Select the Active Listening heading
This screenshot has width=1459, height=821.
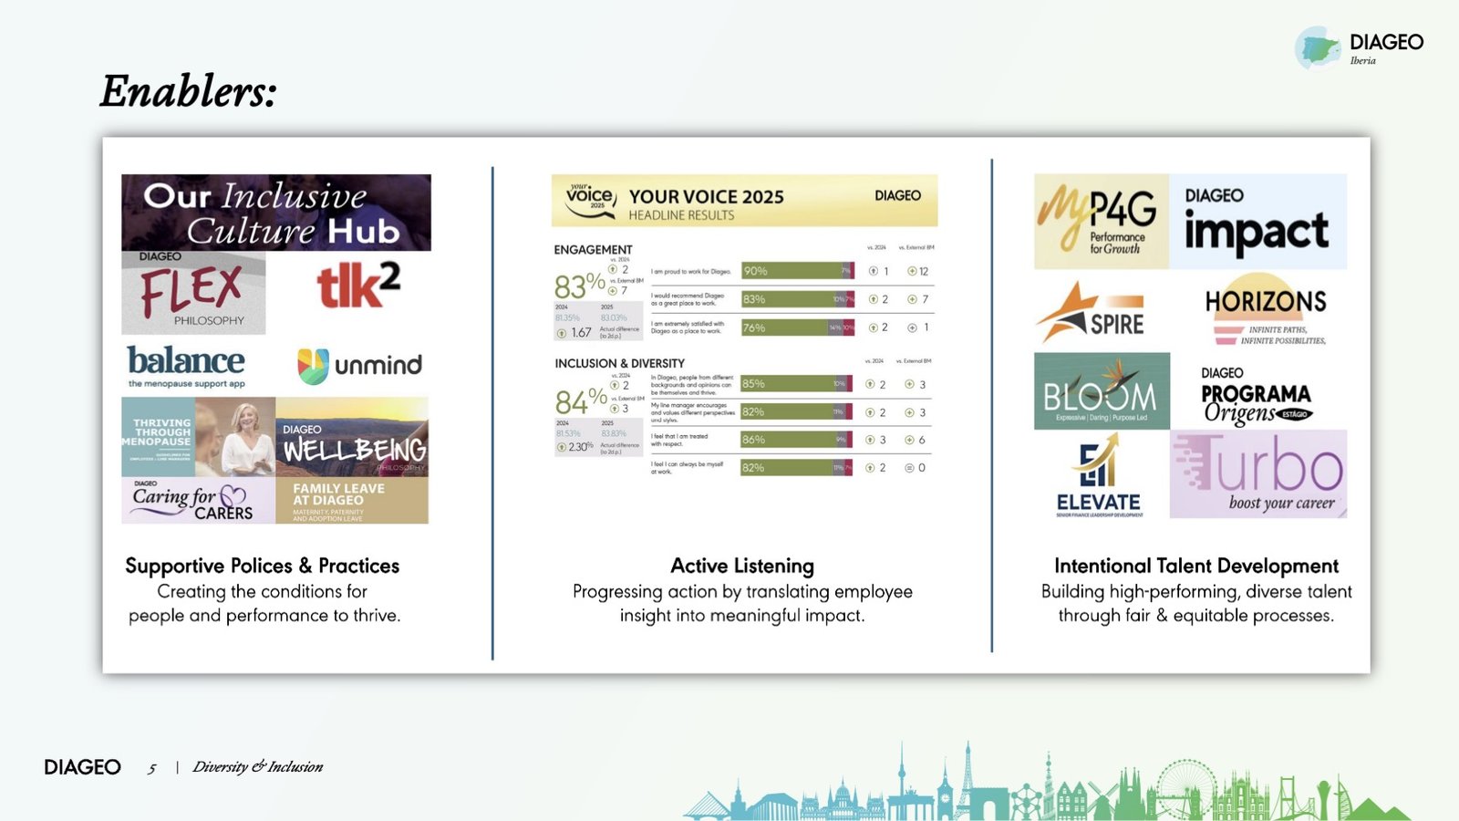(742, 566)
